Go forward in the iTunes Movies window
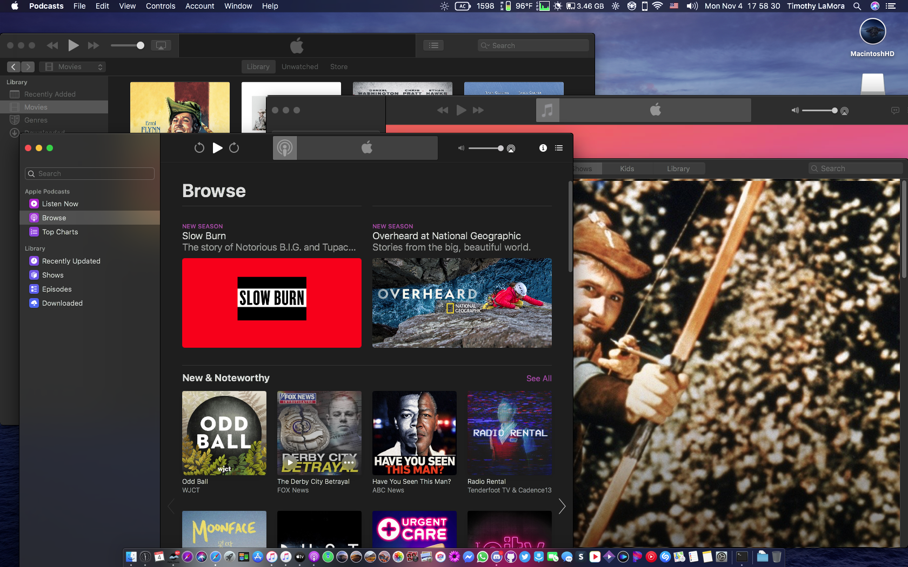 [28, 67]
